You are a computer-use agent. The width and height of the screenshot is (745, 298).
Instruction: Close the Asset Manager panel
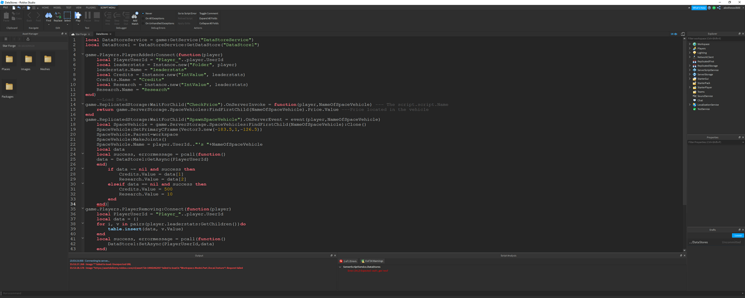66,33
